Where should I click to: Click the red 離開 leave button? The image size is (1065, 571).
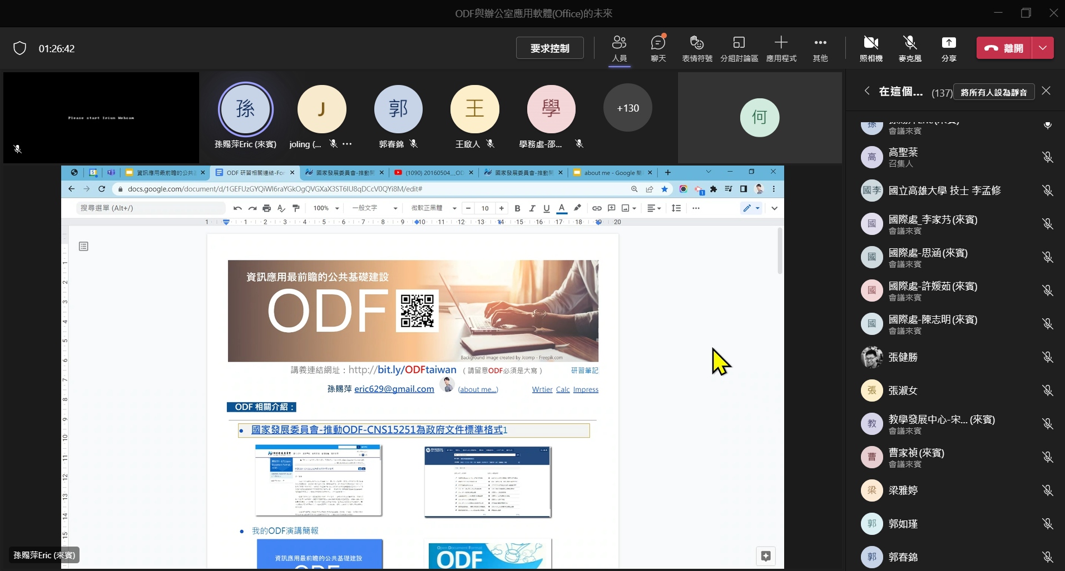(1004, 48)
